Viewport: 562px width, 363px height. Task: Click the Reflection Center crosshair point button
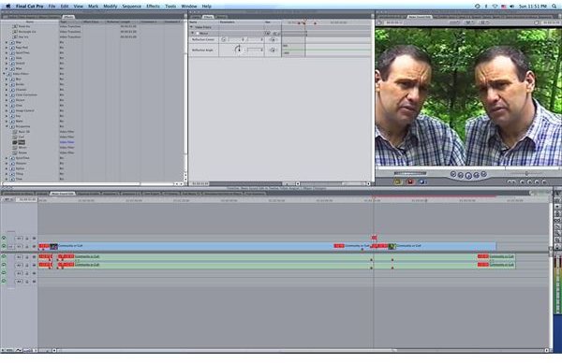point(224,39)
